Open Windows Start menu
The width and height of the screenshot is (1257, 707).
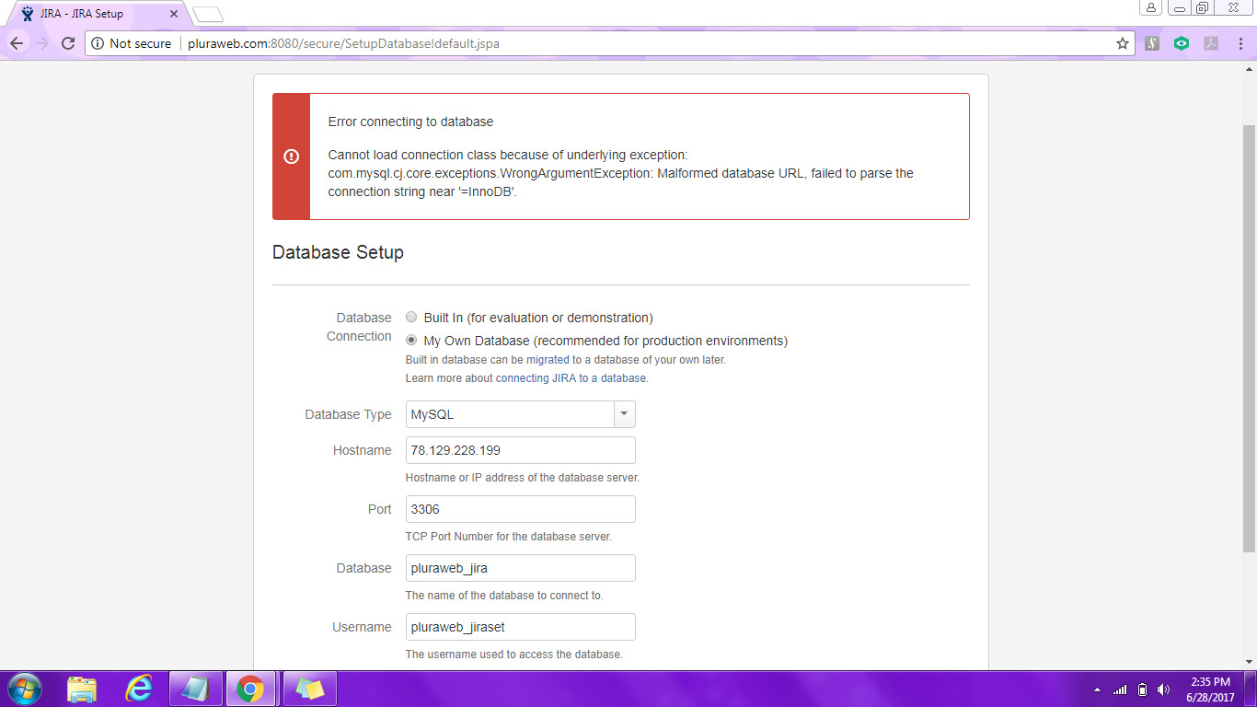pyautogui.click(x=23, y=689)
